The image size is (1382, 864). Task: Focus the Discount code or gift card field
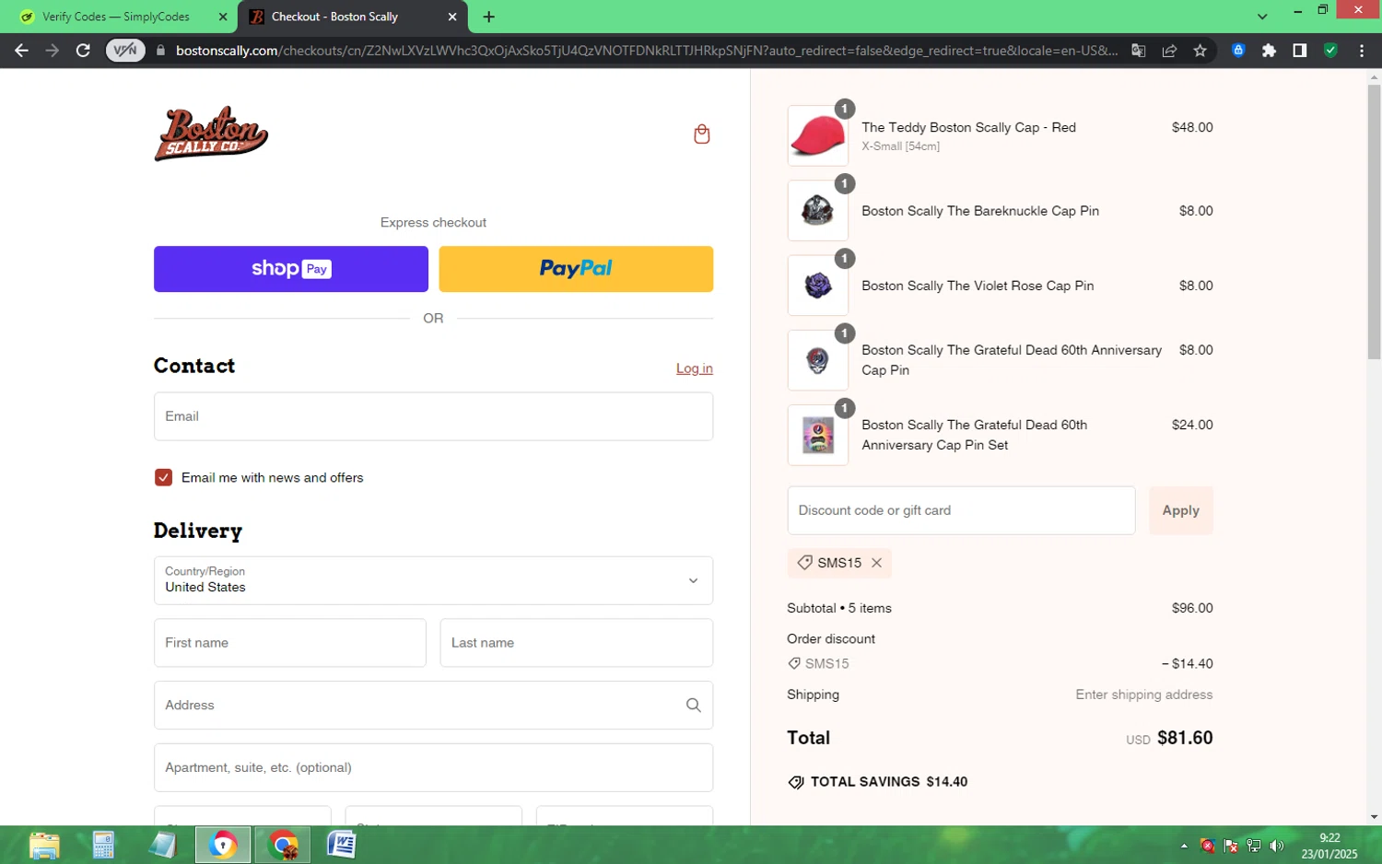tap(961, 510)
